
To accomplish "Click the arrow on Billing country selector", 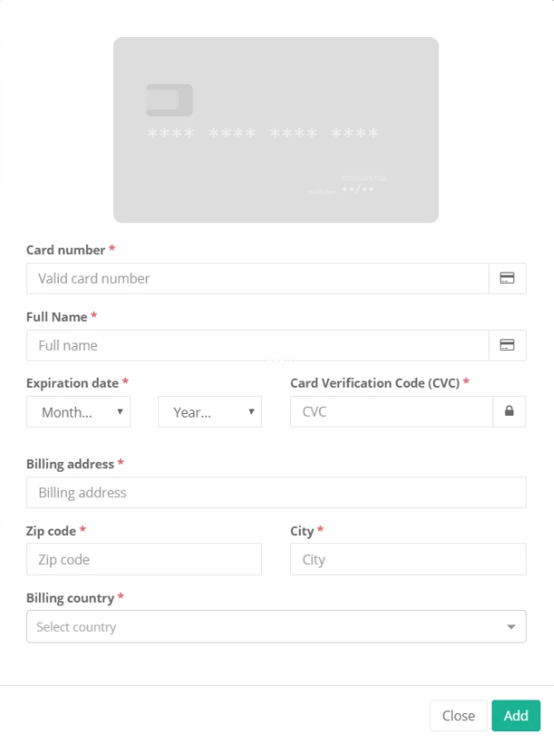I will 511,626.
